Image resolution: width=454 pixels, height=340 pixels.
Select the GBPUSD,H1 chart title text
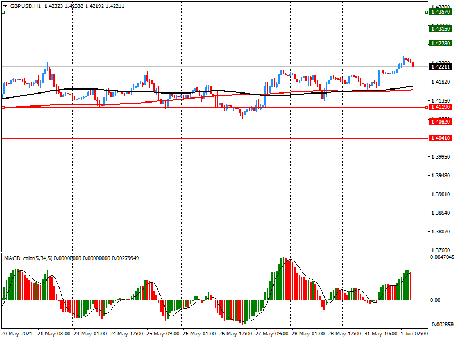[x=26, y=6]
